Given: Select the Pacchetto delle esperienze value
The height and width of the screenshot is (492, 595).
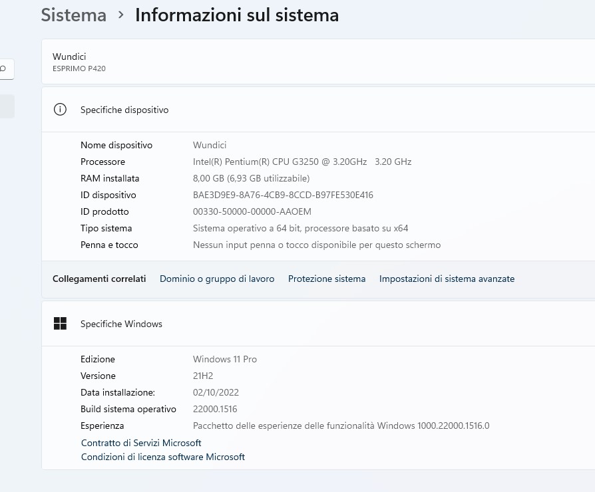Looking at the screenshot, I should [341, 426].
